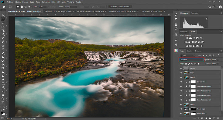
Task: Add a Levels adjustment
Action: [190, 38]
